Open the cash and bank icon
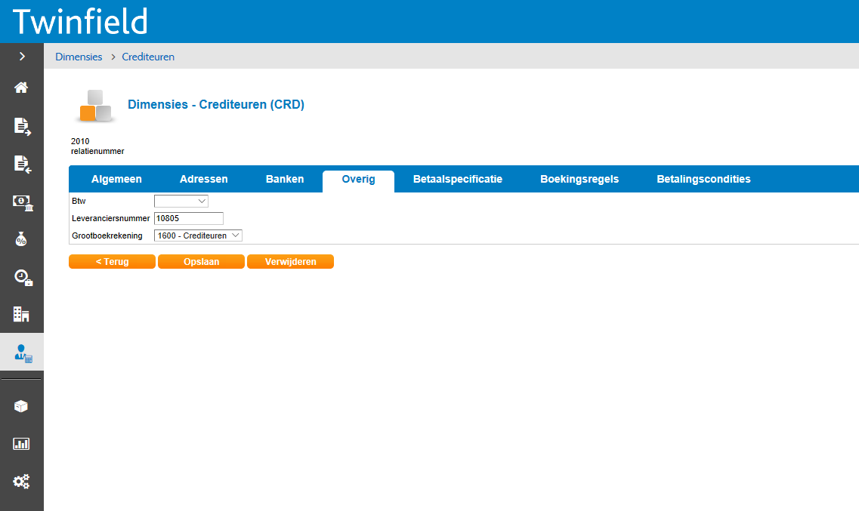This screenshot has height=511, width=859. click(x=22, y=202)
